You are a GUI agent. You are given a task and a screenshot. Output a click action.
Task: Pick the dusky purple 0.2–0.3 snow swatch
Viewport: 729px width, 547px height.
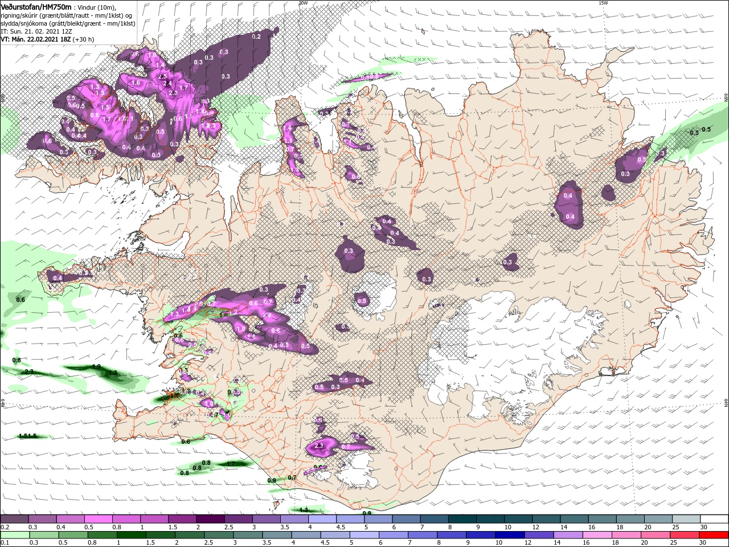tap(14, 519)
